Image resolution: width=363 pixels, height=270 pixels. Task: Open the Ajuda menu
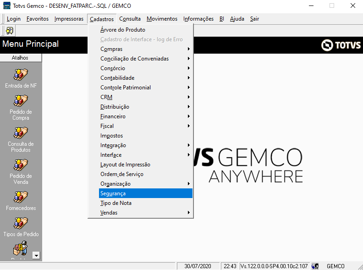237,19
